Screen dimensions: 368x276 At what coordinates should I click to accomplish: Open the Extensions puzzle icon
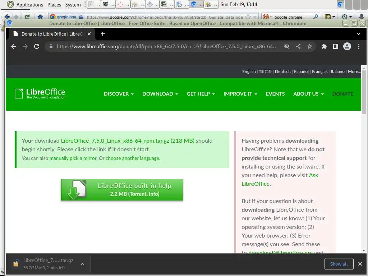324,46
